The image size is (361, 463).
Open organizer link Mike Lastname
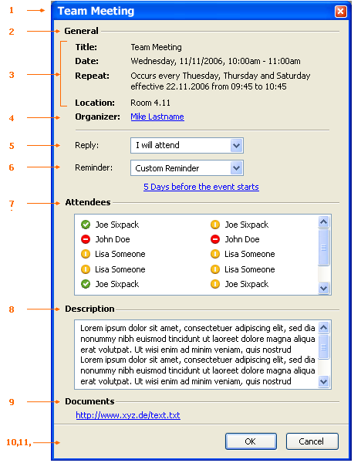click(157, 117)
